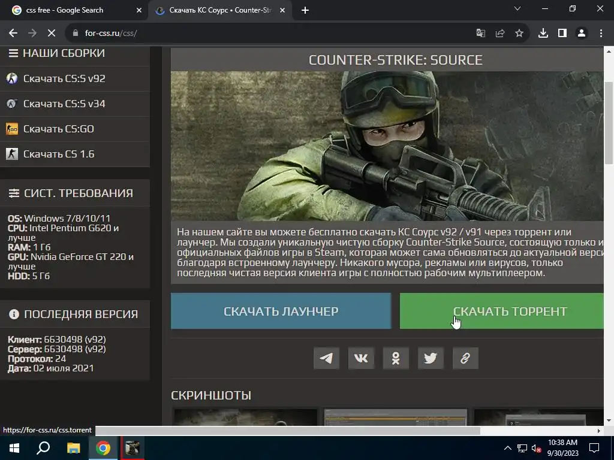The width and height of the screenshot is (614, 460).
Task: Open File Explorer from the taskbar
Action: click(73, 448)
